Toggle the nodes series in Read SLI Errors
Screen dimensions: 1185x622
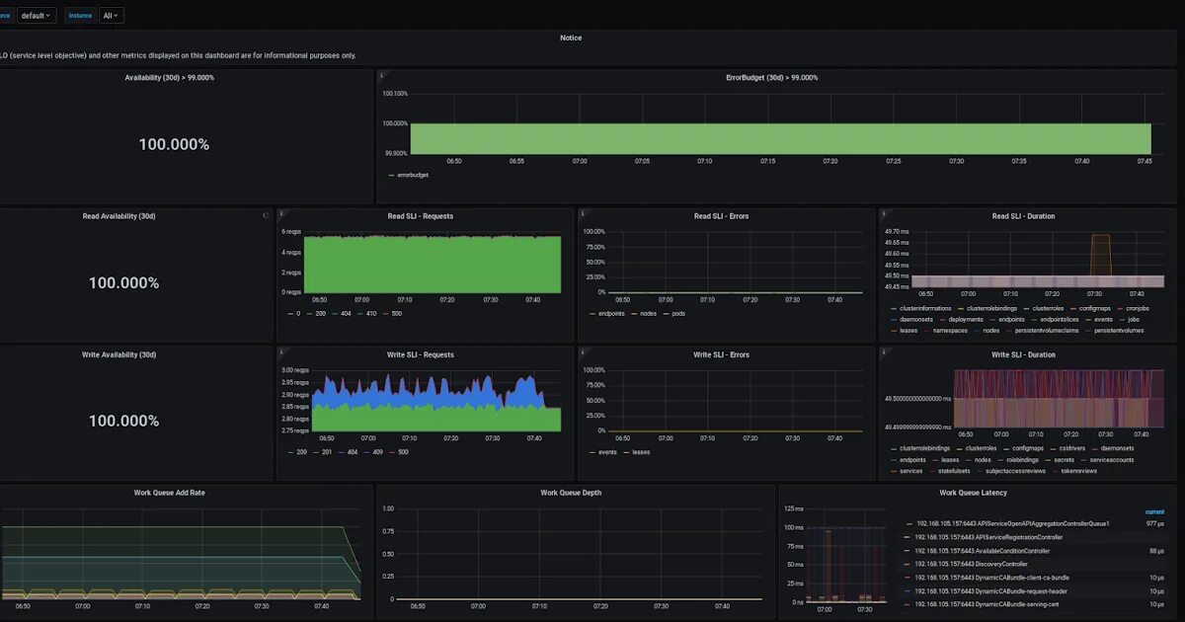[648, 313]
